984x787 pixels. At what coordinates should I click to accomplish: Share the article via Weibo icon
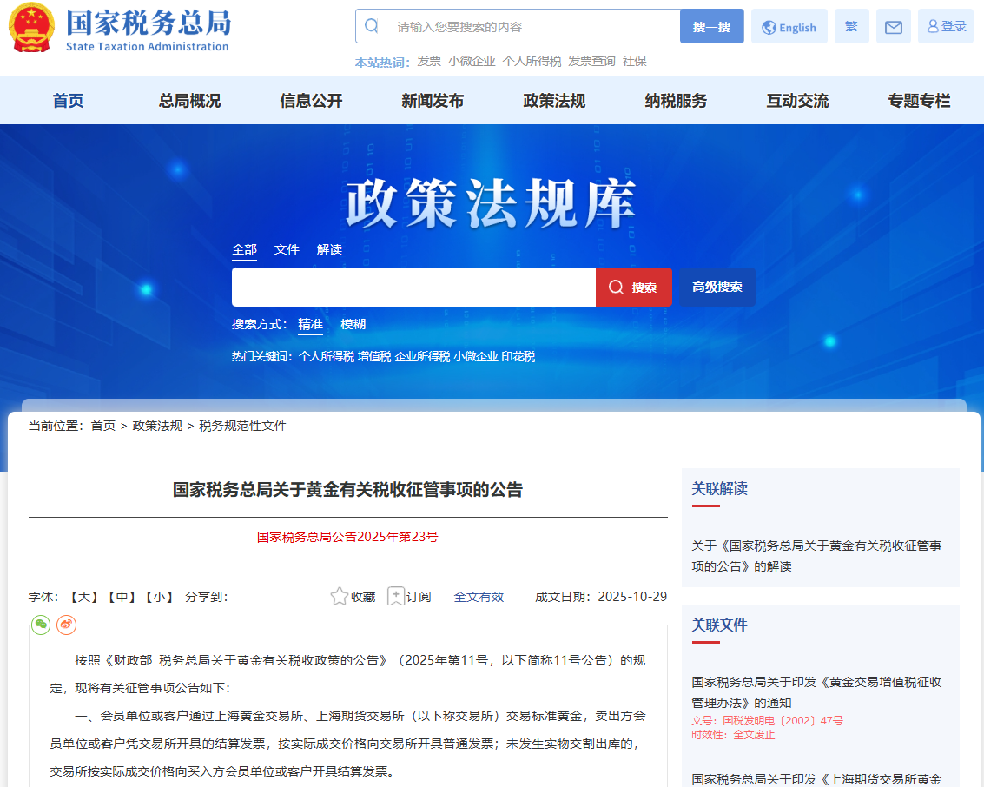[x=67, y=625]
